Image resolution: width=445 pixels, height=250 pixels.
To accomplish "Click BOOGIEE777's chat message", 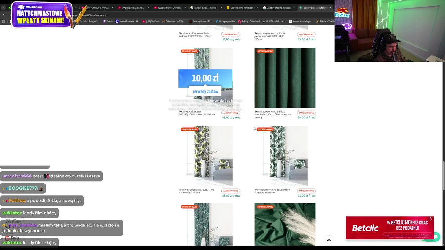I will [x=23, y=188].
